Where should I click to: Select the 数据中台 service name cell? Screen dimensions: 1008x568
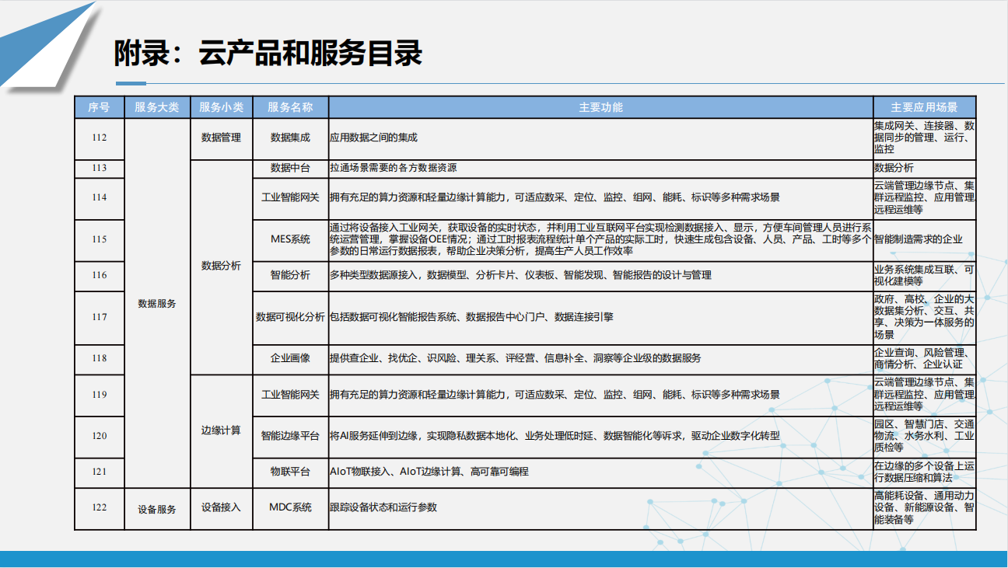[x=290, y=168]
